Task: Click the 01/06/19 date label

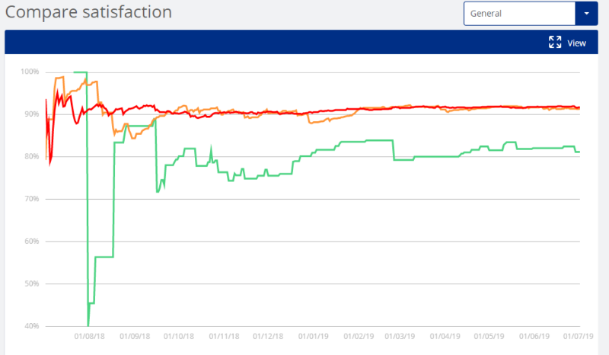Action: pyautogui.click(x=534, y=337)
